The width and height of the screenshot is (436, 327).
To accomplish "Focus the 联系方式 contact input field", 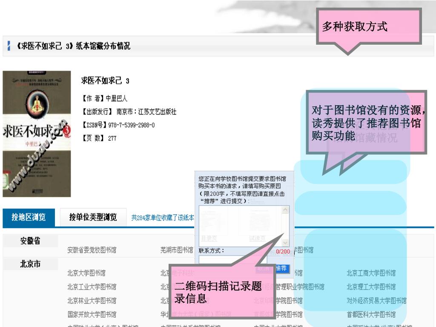I will point(233,260).
